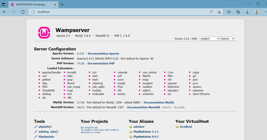
Task: Click the mbstring extension entry
Action: coord(98,83)
